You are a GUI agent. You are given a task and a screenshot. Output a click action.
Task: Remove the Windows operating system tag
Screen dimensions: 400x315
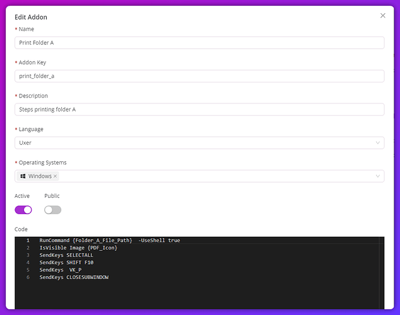(x=56, y=176)
